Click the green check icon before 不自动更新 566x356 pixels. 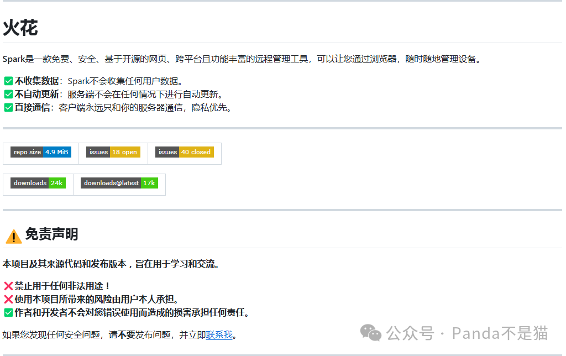coord(8,95)
